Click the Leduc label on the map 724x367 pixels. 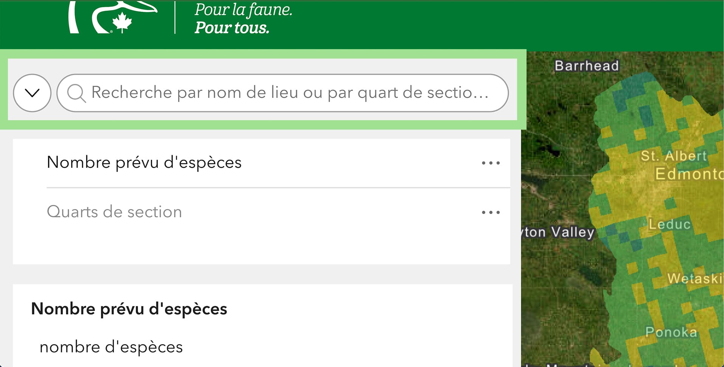670,224
